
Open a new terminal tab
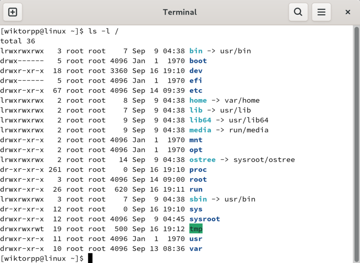coord(12,12)
